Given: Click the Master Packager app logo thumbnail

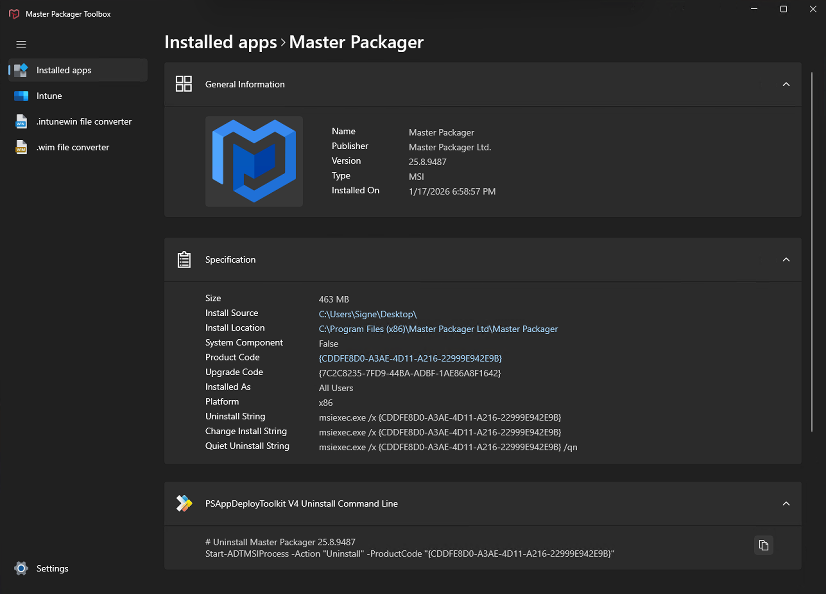Looking at the screenshot, I should [254, 162].
